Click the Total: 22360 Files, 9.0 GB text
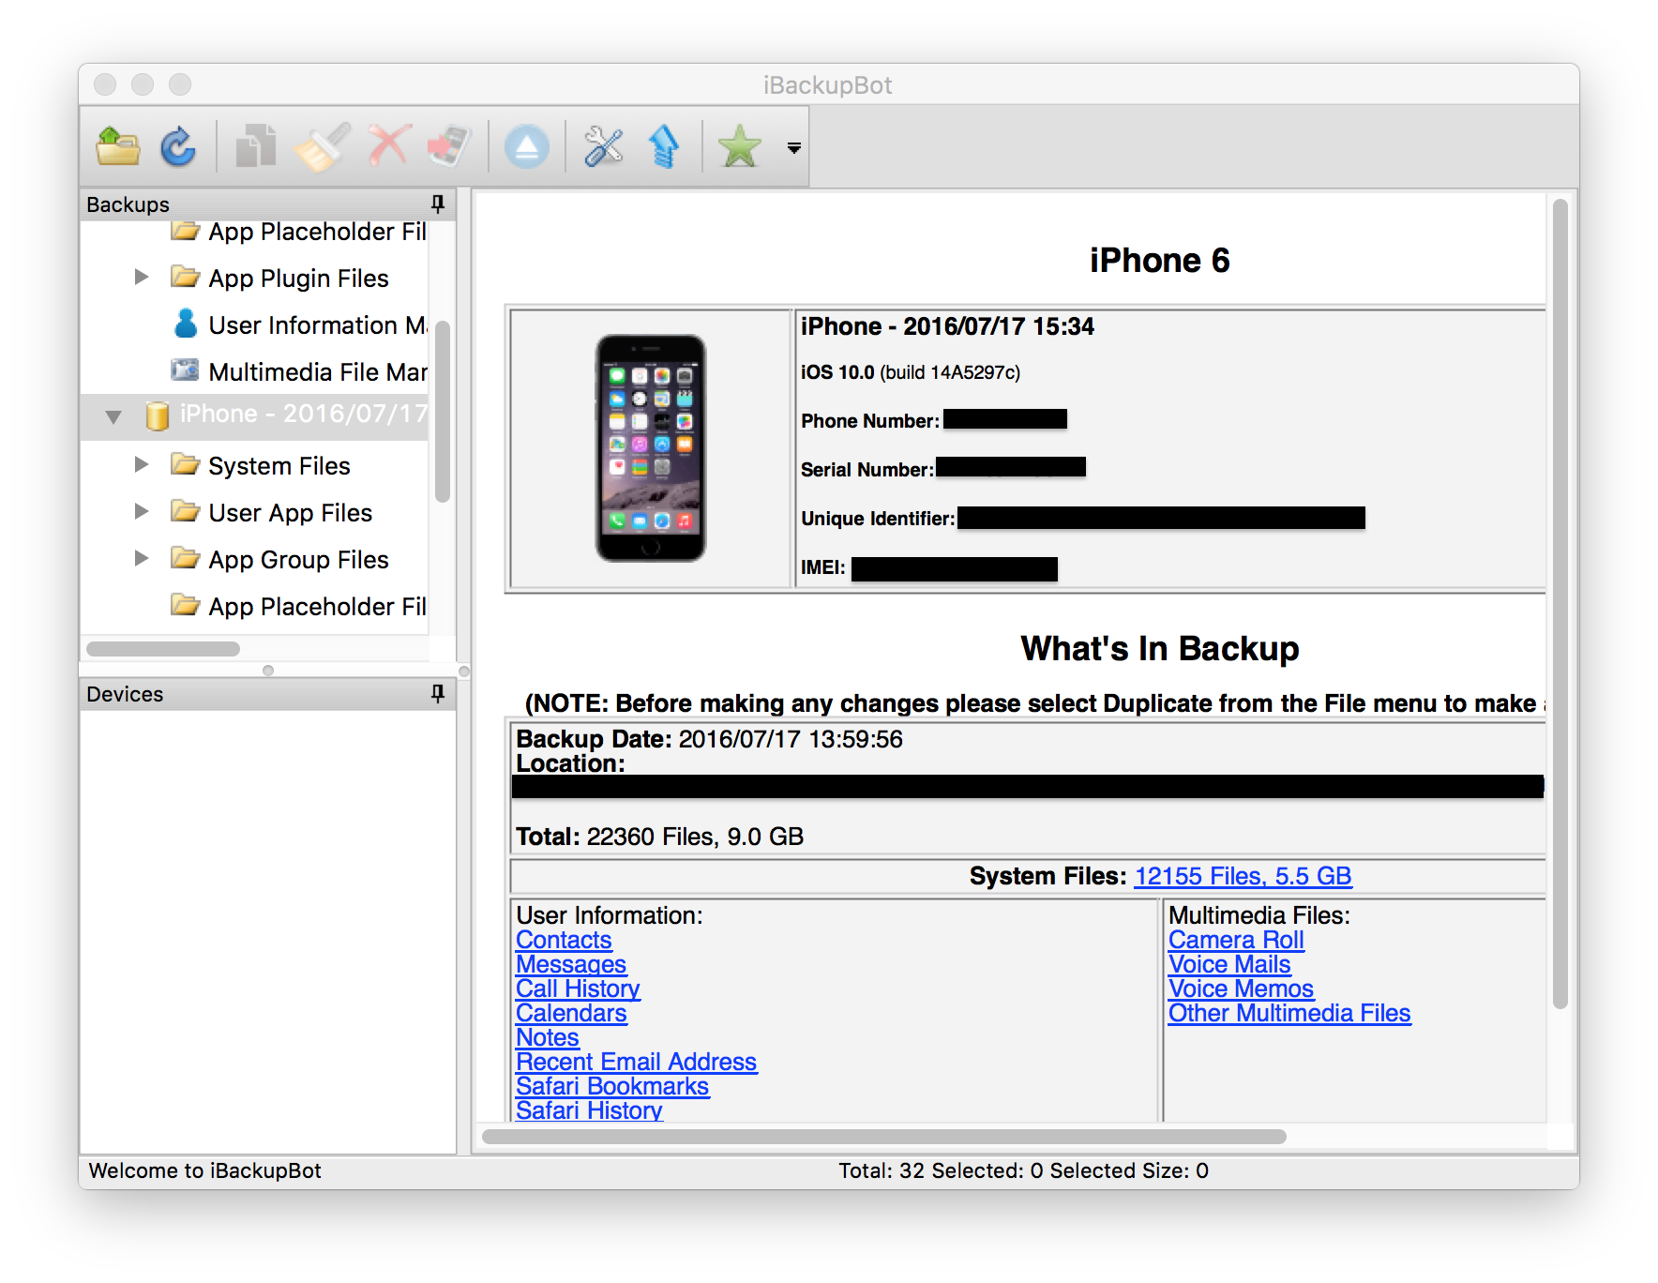The image size is (1658, 1283). coord(659,837)
